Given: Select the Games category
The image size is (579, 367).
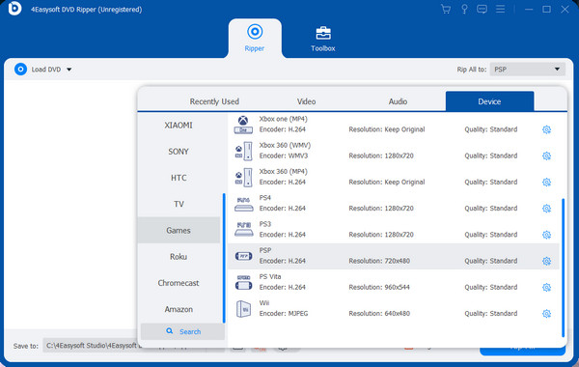Looking at the screenshot, I should pyautogui.click(x=179, y=230).
